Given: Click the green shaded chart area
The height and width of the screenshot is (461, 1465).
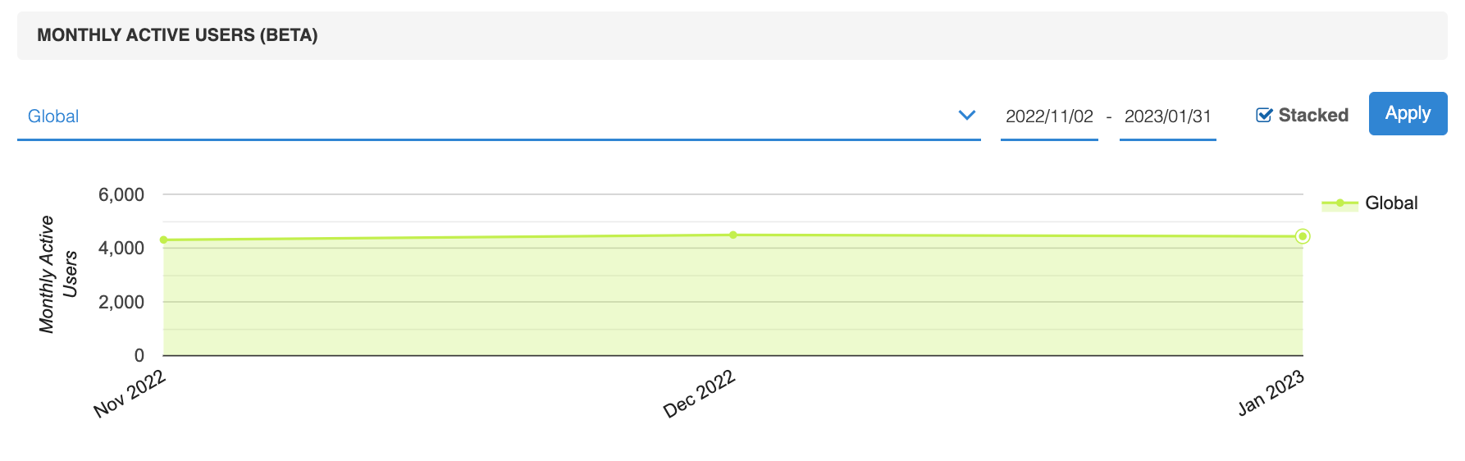Looking at the screenshot, I should [733, 297].
